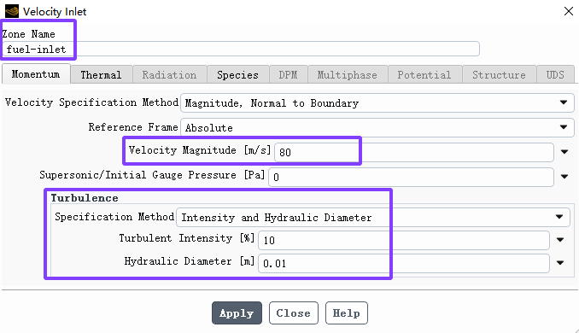The height and width of the screenshot is (333, 579).
Task: Expand turbulence Specification Method dropdown
Action: pyautogui.click(x=373, y=217)
